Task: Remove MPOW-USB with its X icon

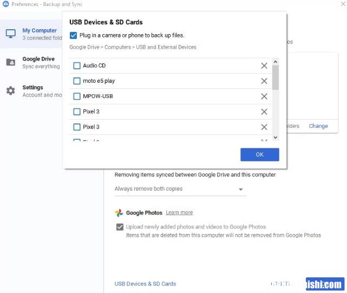Action: [264, 96]
